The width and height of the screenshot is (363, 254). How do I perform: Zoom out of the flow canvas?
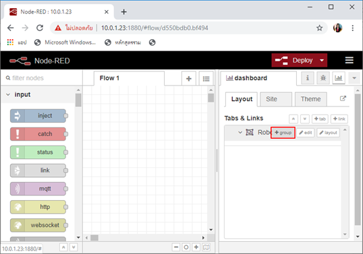176,247
